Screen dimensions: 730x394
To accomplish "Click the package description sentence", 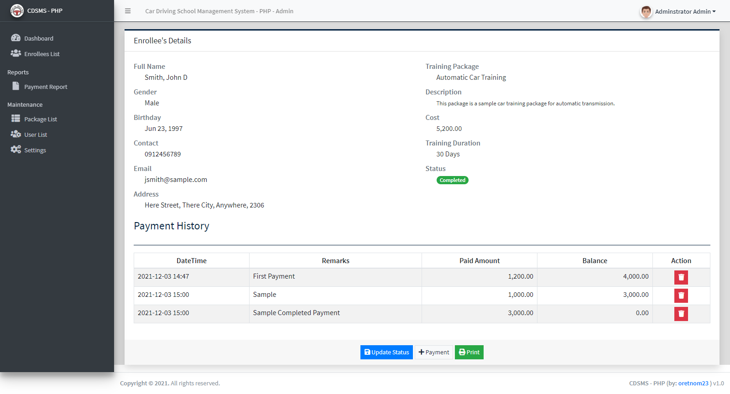I will [x=526, y=104].
